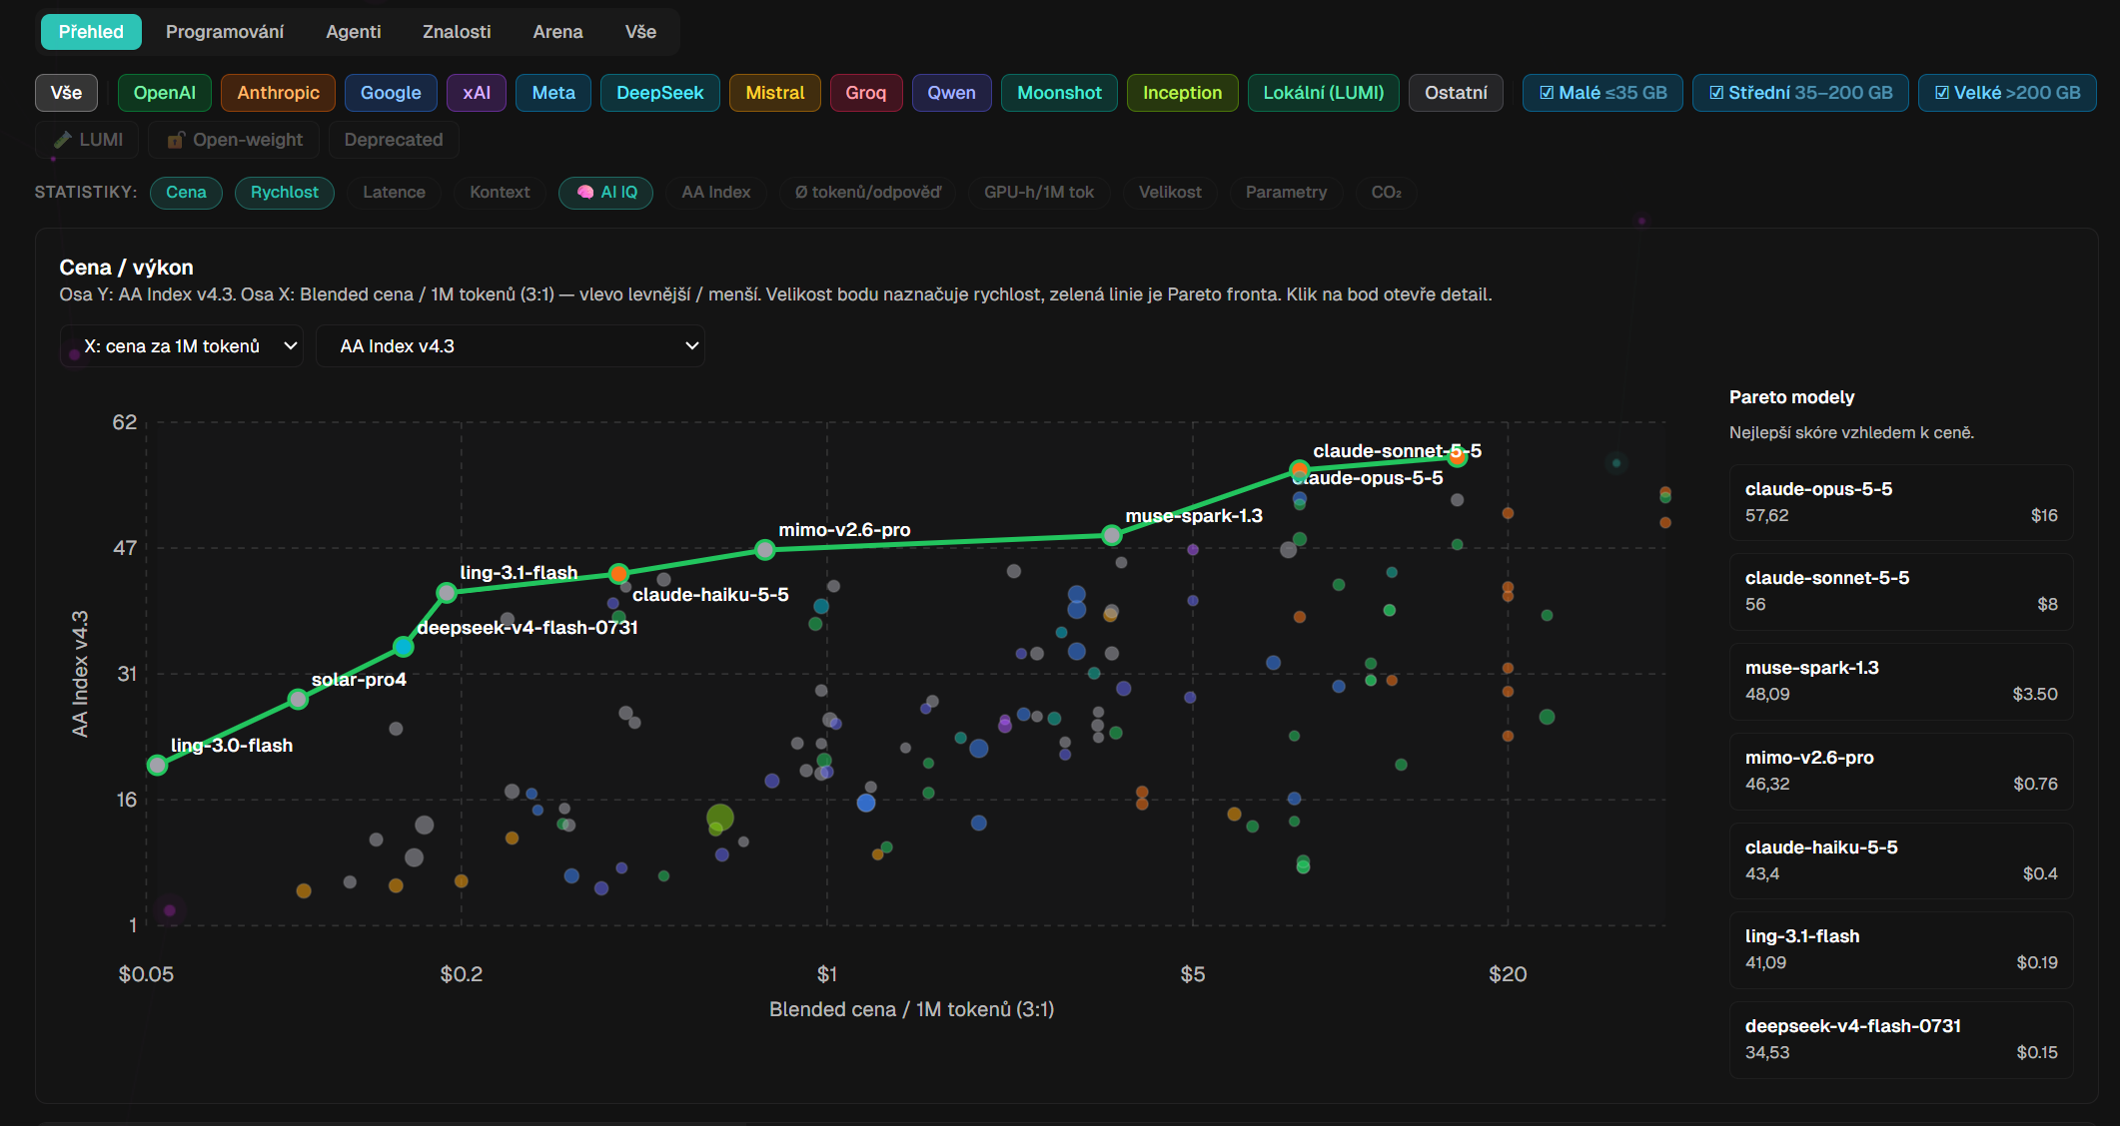Disable the Cena statistic chip
The width and height of the screenshot is (2120, 1126).
tap(186, 193)
